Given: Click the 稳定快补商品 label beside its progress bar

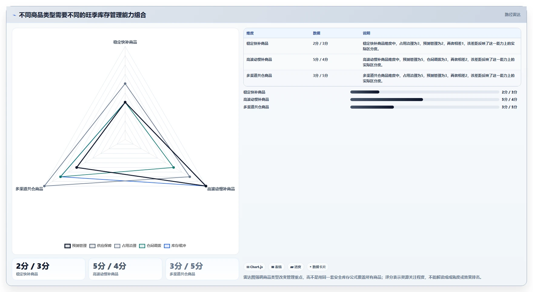Looking at the screenshot, I should click(254, 92).
